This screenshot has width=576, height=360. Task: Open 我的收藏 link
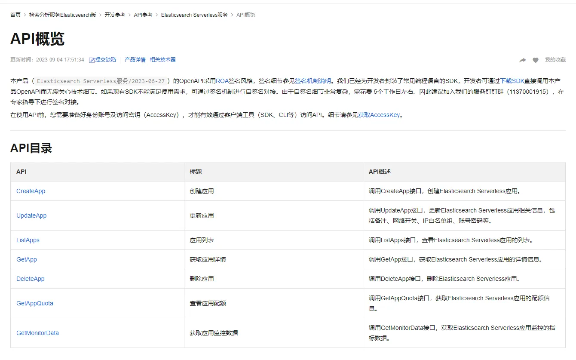tap(555, 60)
